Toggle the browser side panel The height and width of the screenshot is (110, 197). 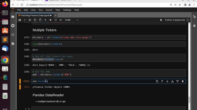(x=185, y=5)
